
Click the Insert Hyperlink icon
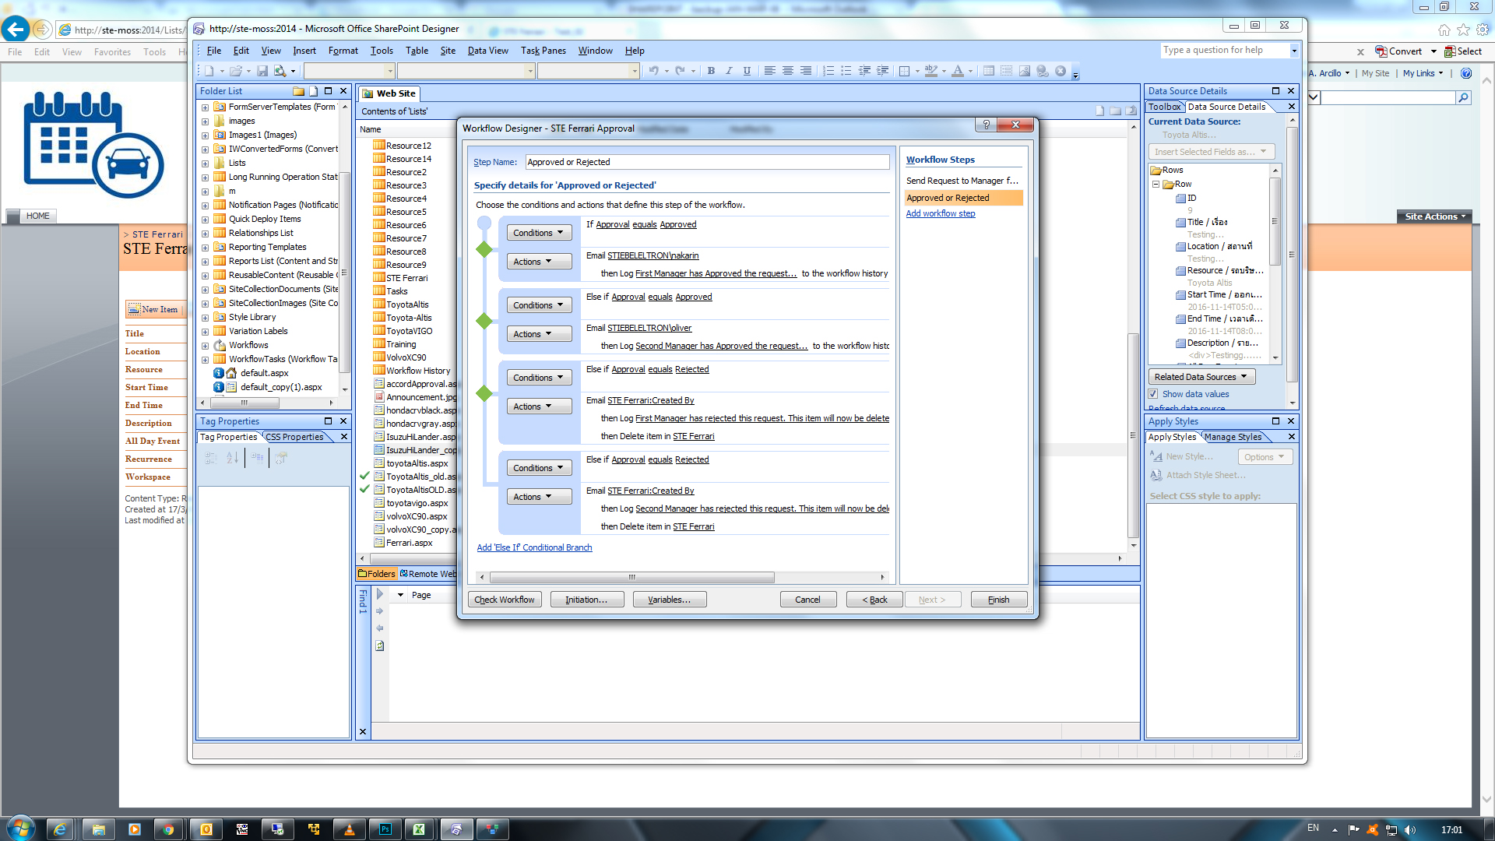(1043, 71)
